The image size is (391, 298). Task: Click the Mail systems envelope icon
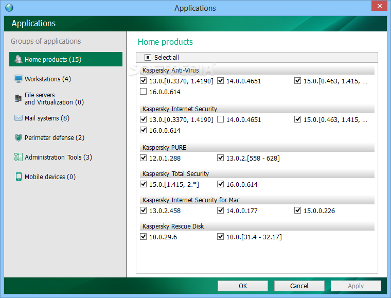[x=18, y=118]
